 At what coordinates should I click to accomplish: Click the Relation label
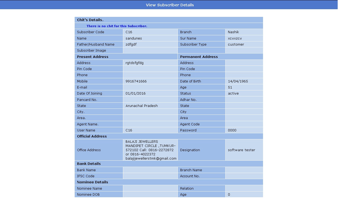click(187, 189)
